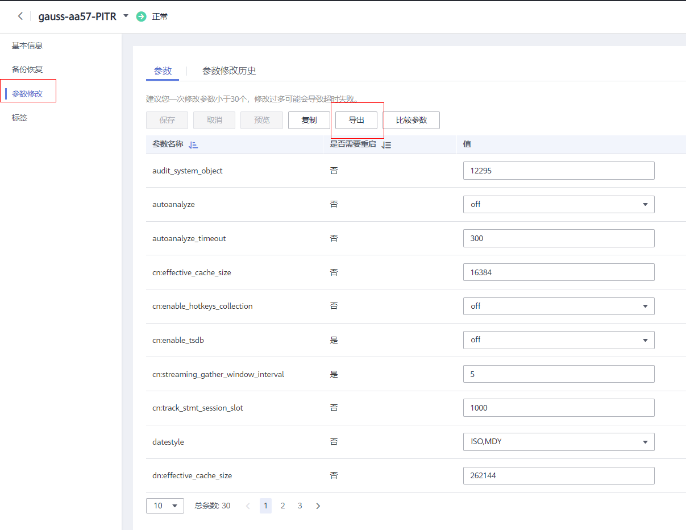Viewport: 686px width, 530px height.
Task: Click the cn:effective_cache_size parameter name
Action: (x=192, y=272)
